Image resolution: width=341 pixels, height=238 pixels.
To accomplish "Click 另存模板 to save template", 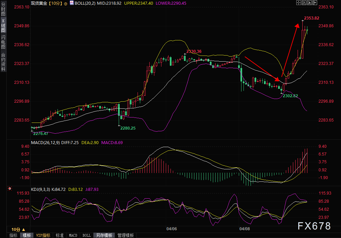I will click(x=104, y=235).
